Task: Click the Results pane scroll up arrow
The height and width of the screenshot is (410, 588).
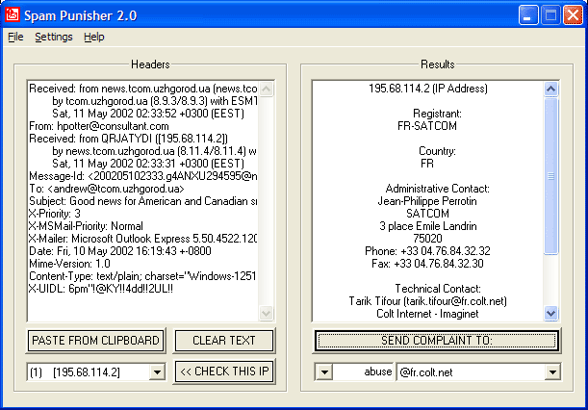Action: click(550, 89)
